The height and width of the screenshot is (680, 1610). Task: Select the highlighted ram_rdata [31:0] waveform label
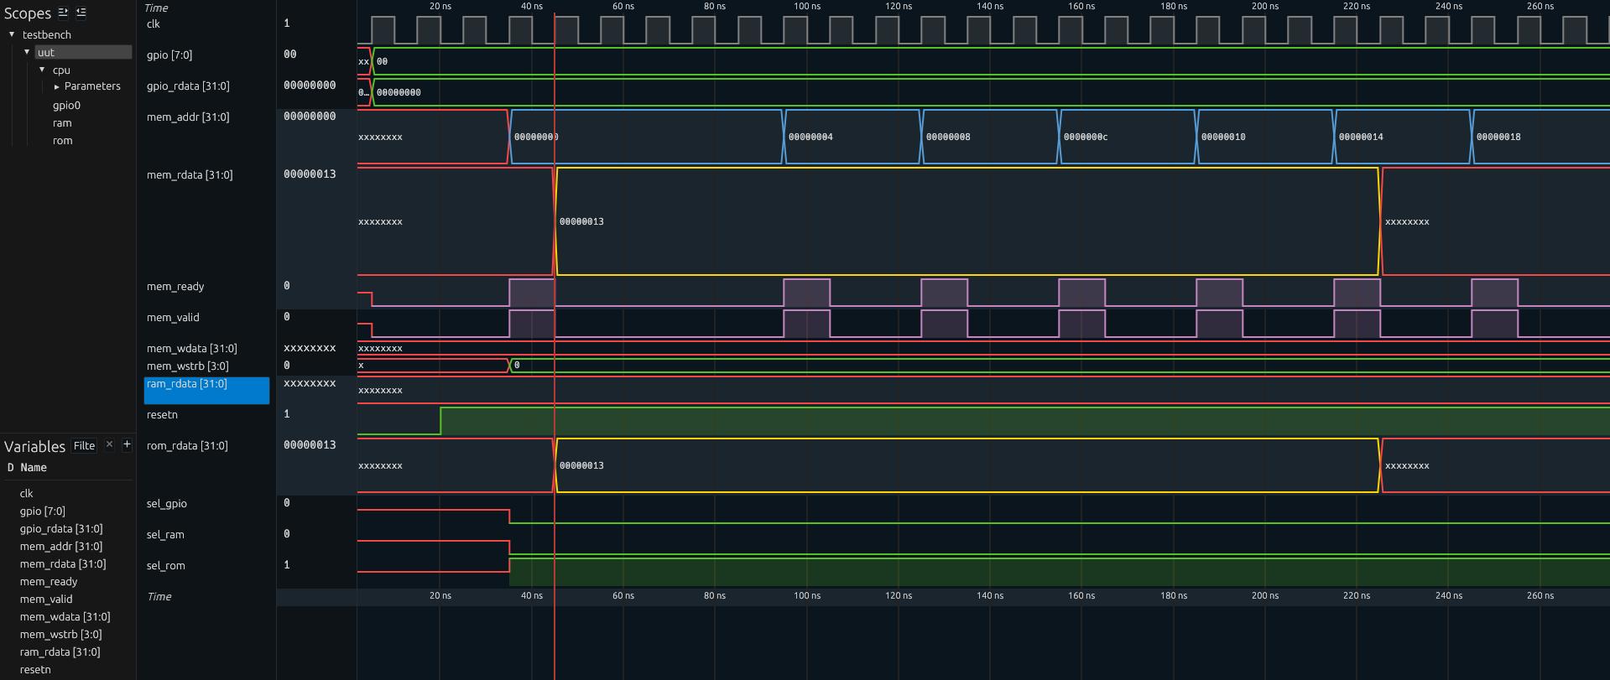pyautogui.click(x=187, y=384)
